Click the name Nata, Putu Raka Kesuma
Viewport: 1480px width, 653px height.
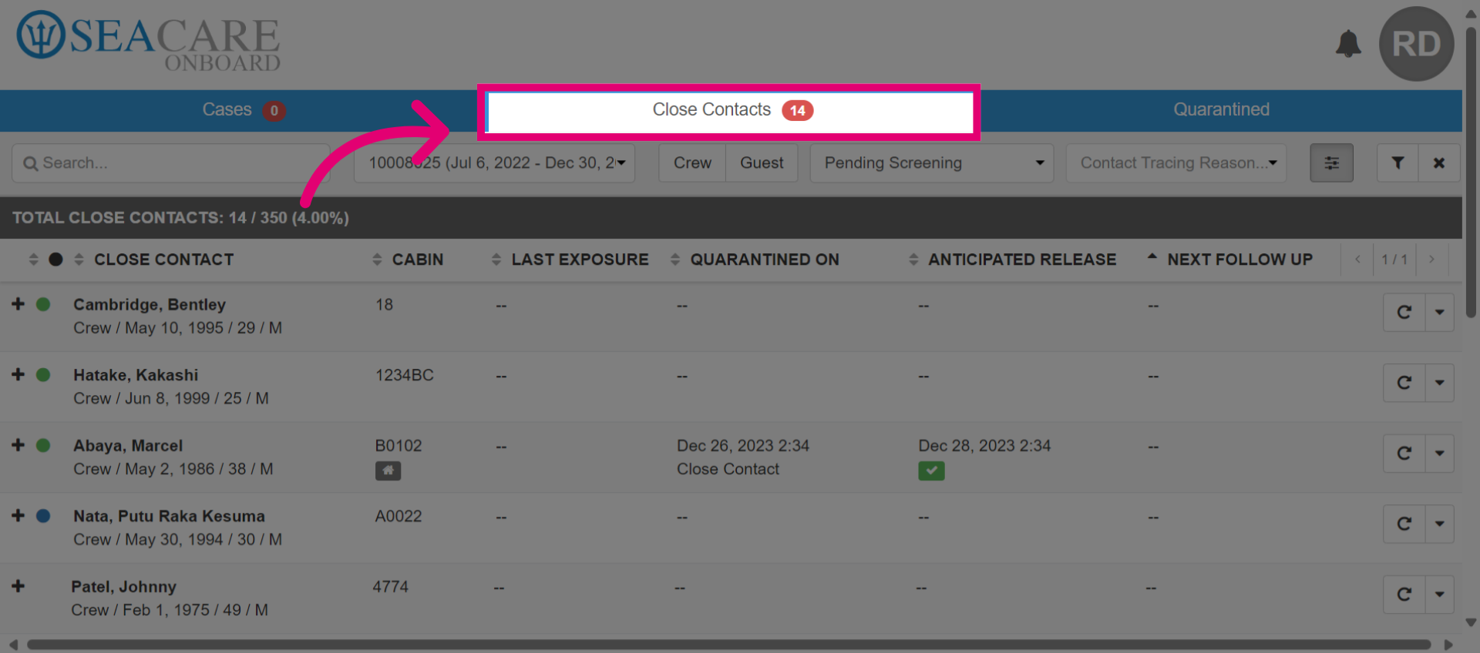[169, 516]
